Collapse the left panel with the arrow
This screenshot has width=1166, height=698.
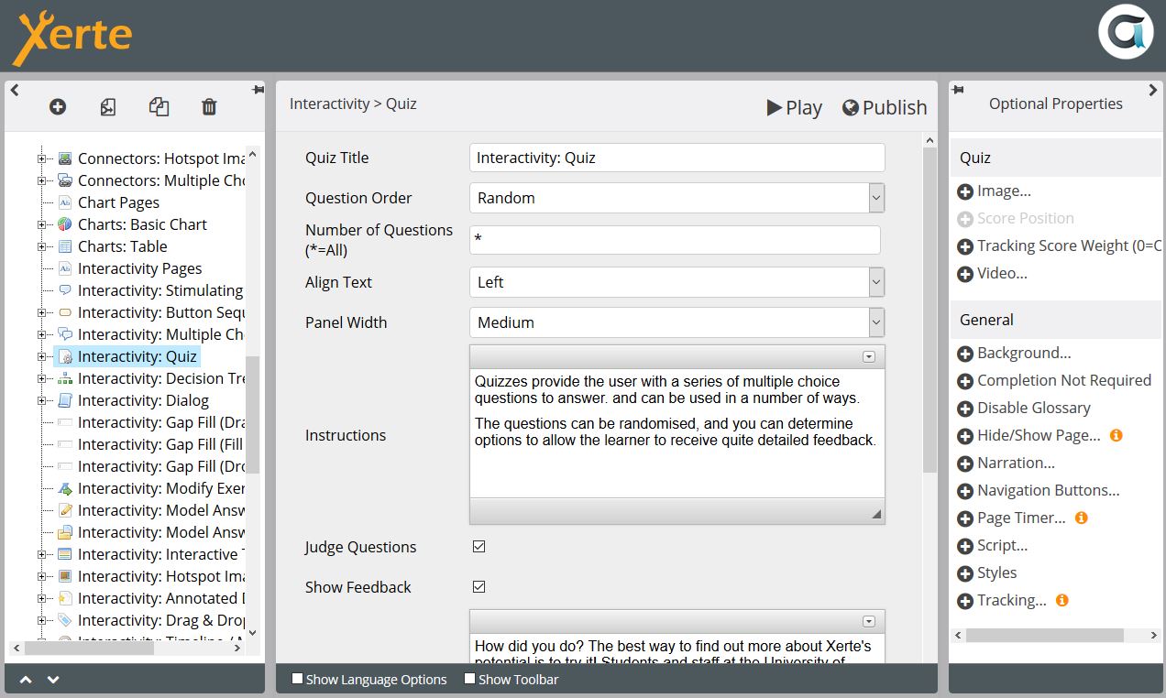point(15,90)
